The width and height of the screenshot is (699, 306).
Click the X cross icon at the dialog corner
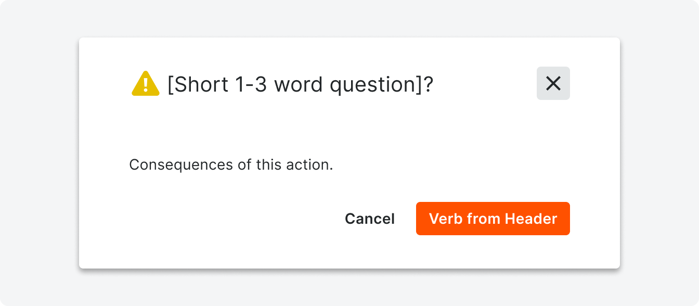(553, 83)
